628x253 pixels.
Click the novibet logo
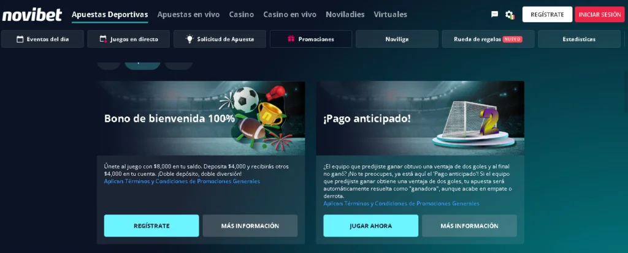pos(32,15)
